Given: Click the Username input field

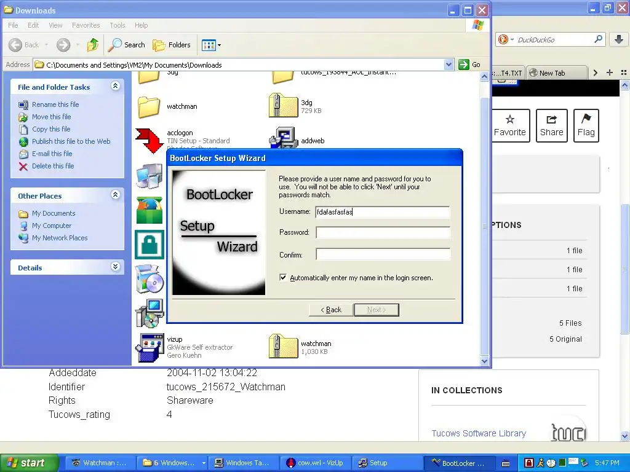Looking at the screenshot, I should coord(383,212).
